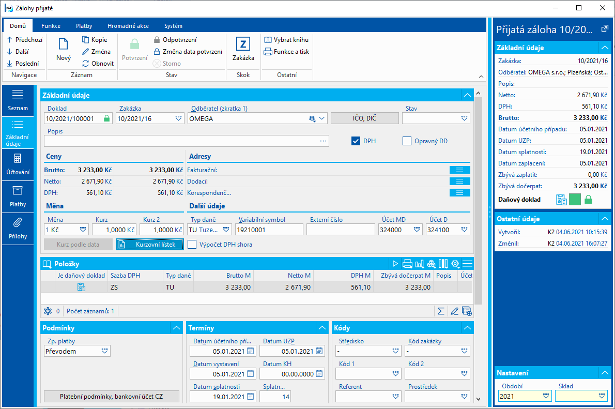Switch to the Funkce ribbon tab
This screenshot has width=615, height=409.
click(x=51, y=26)
